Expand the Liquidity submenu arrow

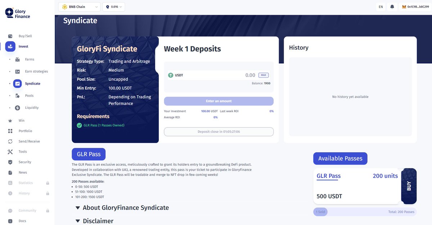pyautogui.click(x=10, y=108)
